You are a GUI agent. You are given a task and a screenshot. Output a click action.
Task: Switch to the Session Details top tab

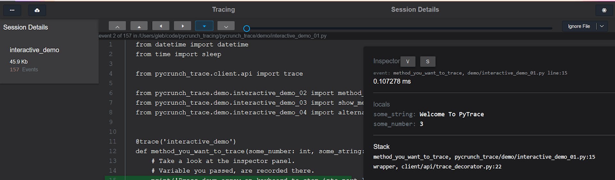tap(415, 10)
